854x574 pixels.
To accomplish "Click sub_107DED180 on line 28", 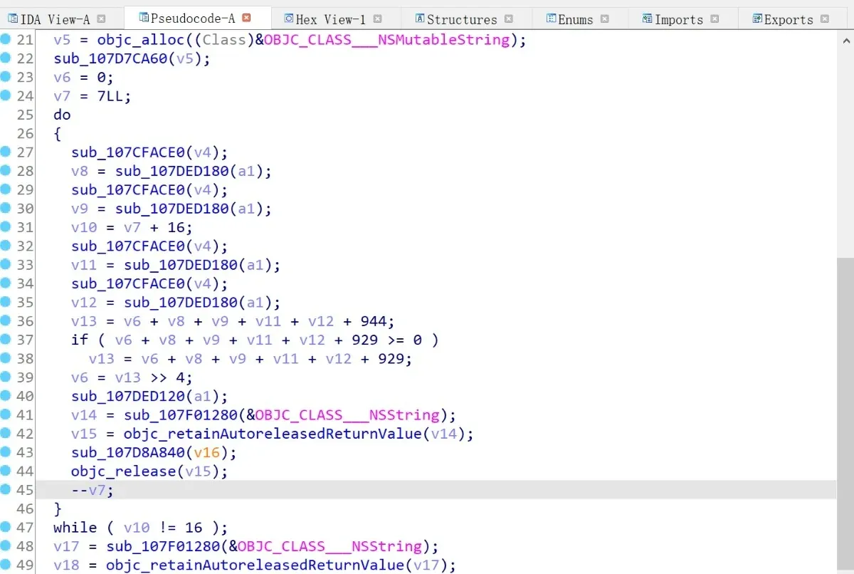I will pos(172,171).
